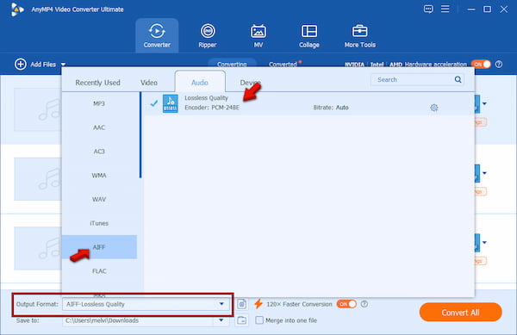Toggle Hardware acceleration switch
The height and width of the screenshot is (335, 517).
(x=481, y=65)
